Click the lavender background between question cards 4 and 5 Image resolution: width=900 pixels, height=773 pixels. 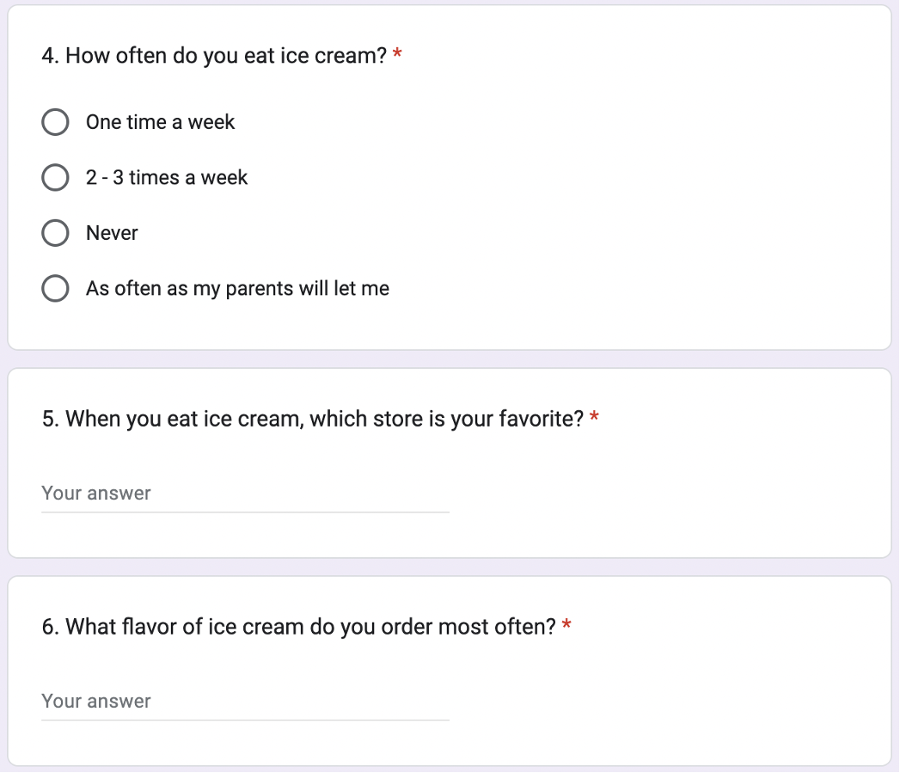click(x=450, y=359)
